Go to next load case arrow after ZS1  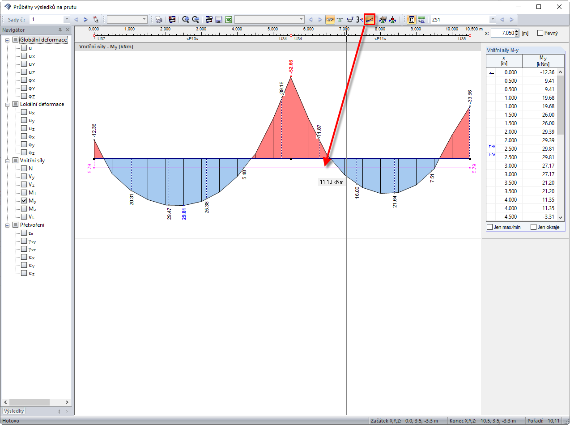tap(511, 20)
